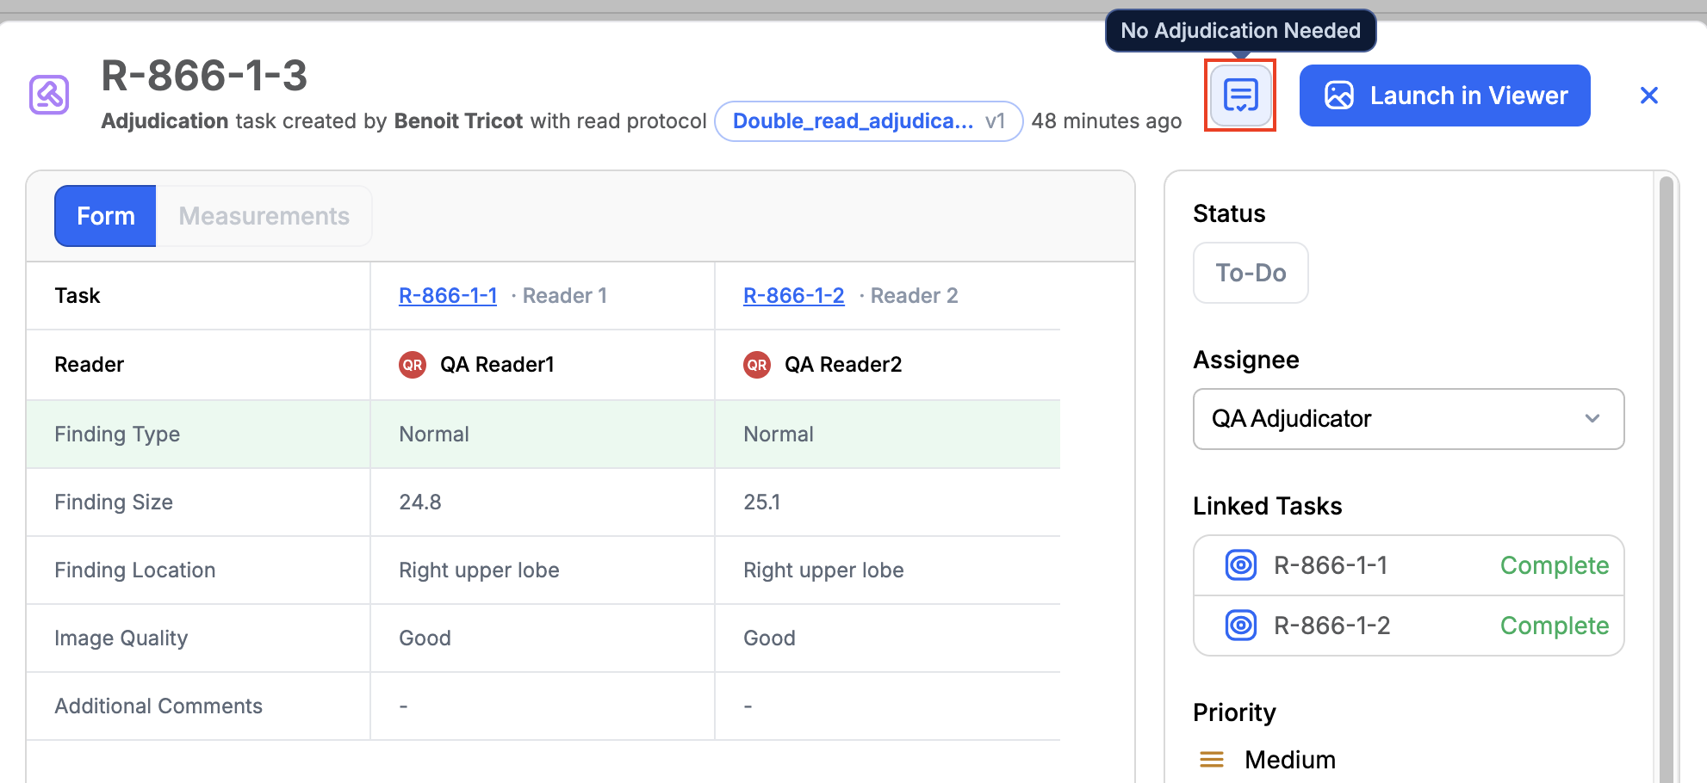Click the 48 minutes ago timestamp
The height and width of the screenshot is (783, 1707).
1106,121
